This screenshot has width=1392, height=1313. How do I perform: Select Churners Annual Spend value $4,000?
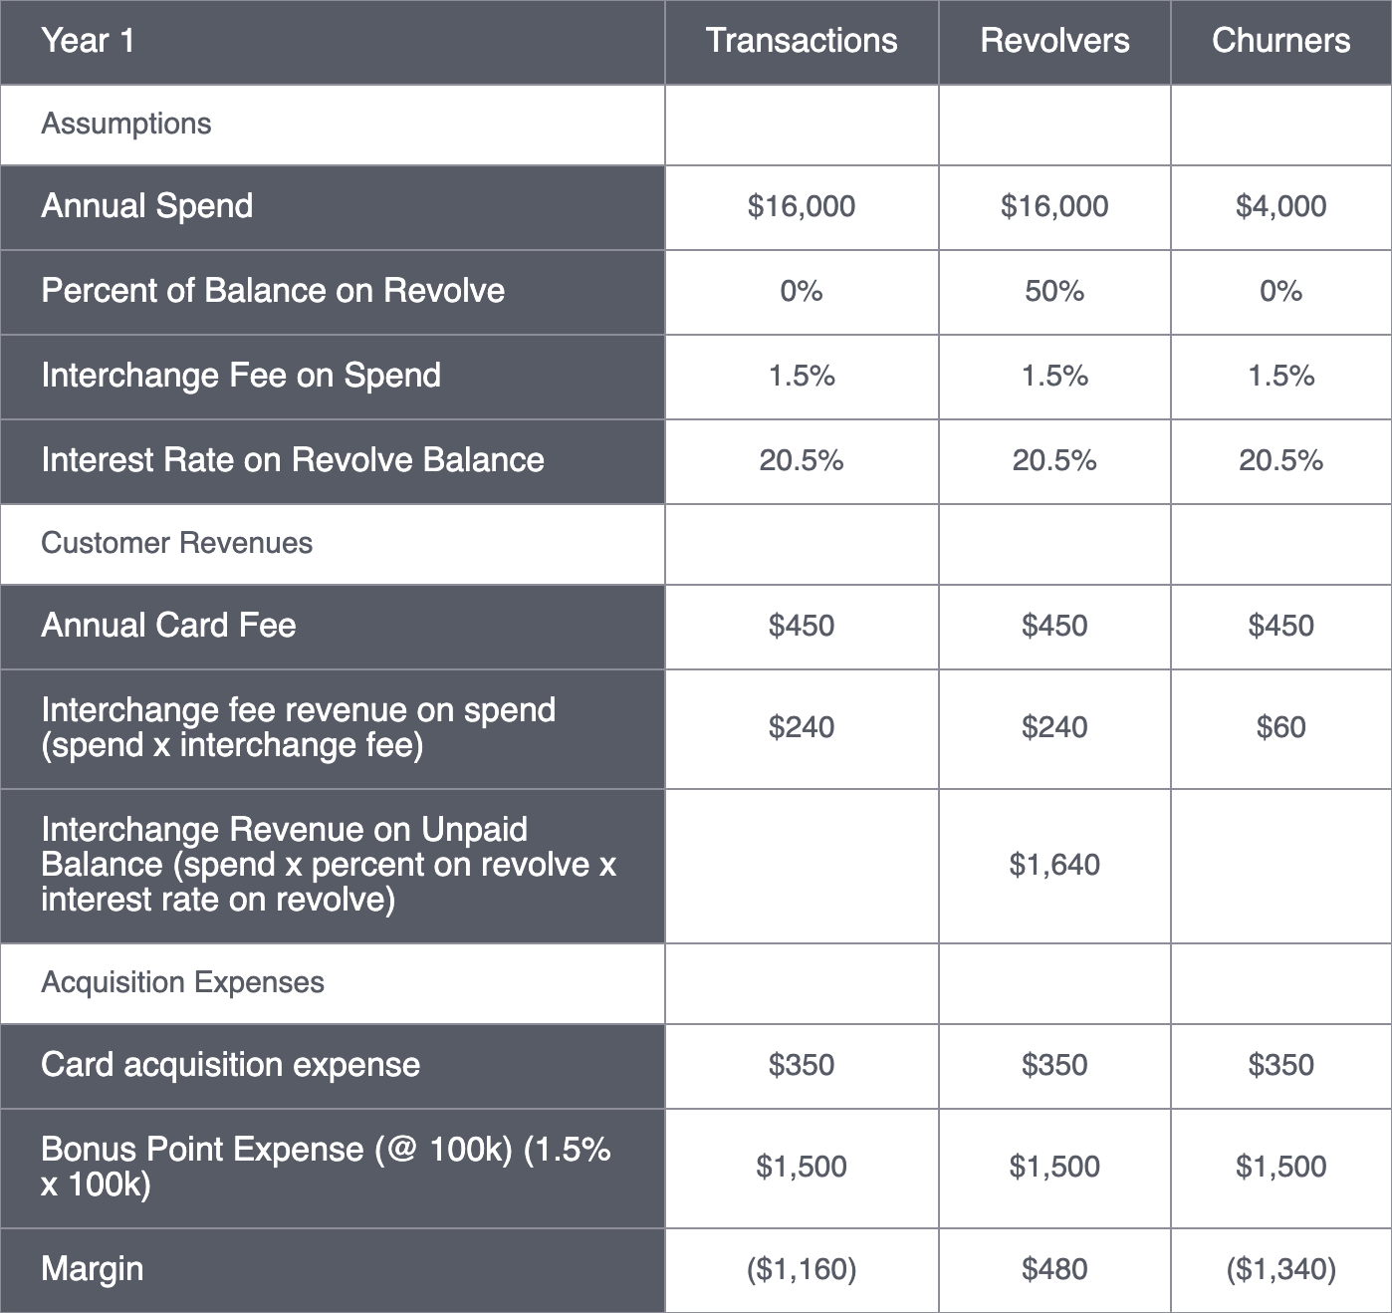tap(1281, 207)
